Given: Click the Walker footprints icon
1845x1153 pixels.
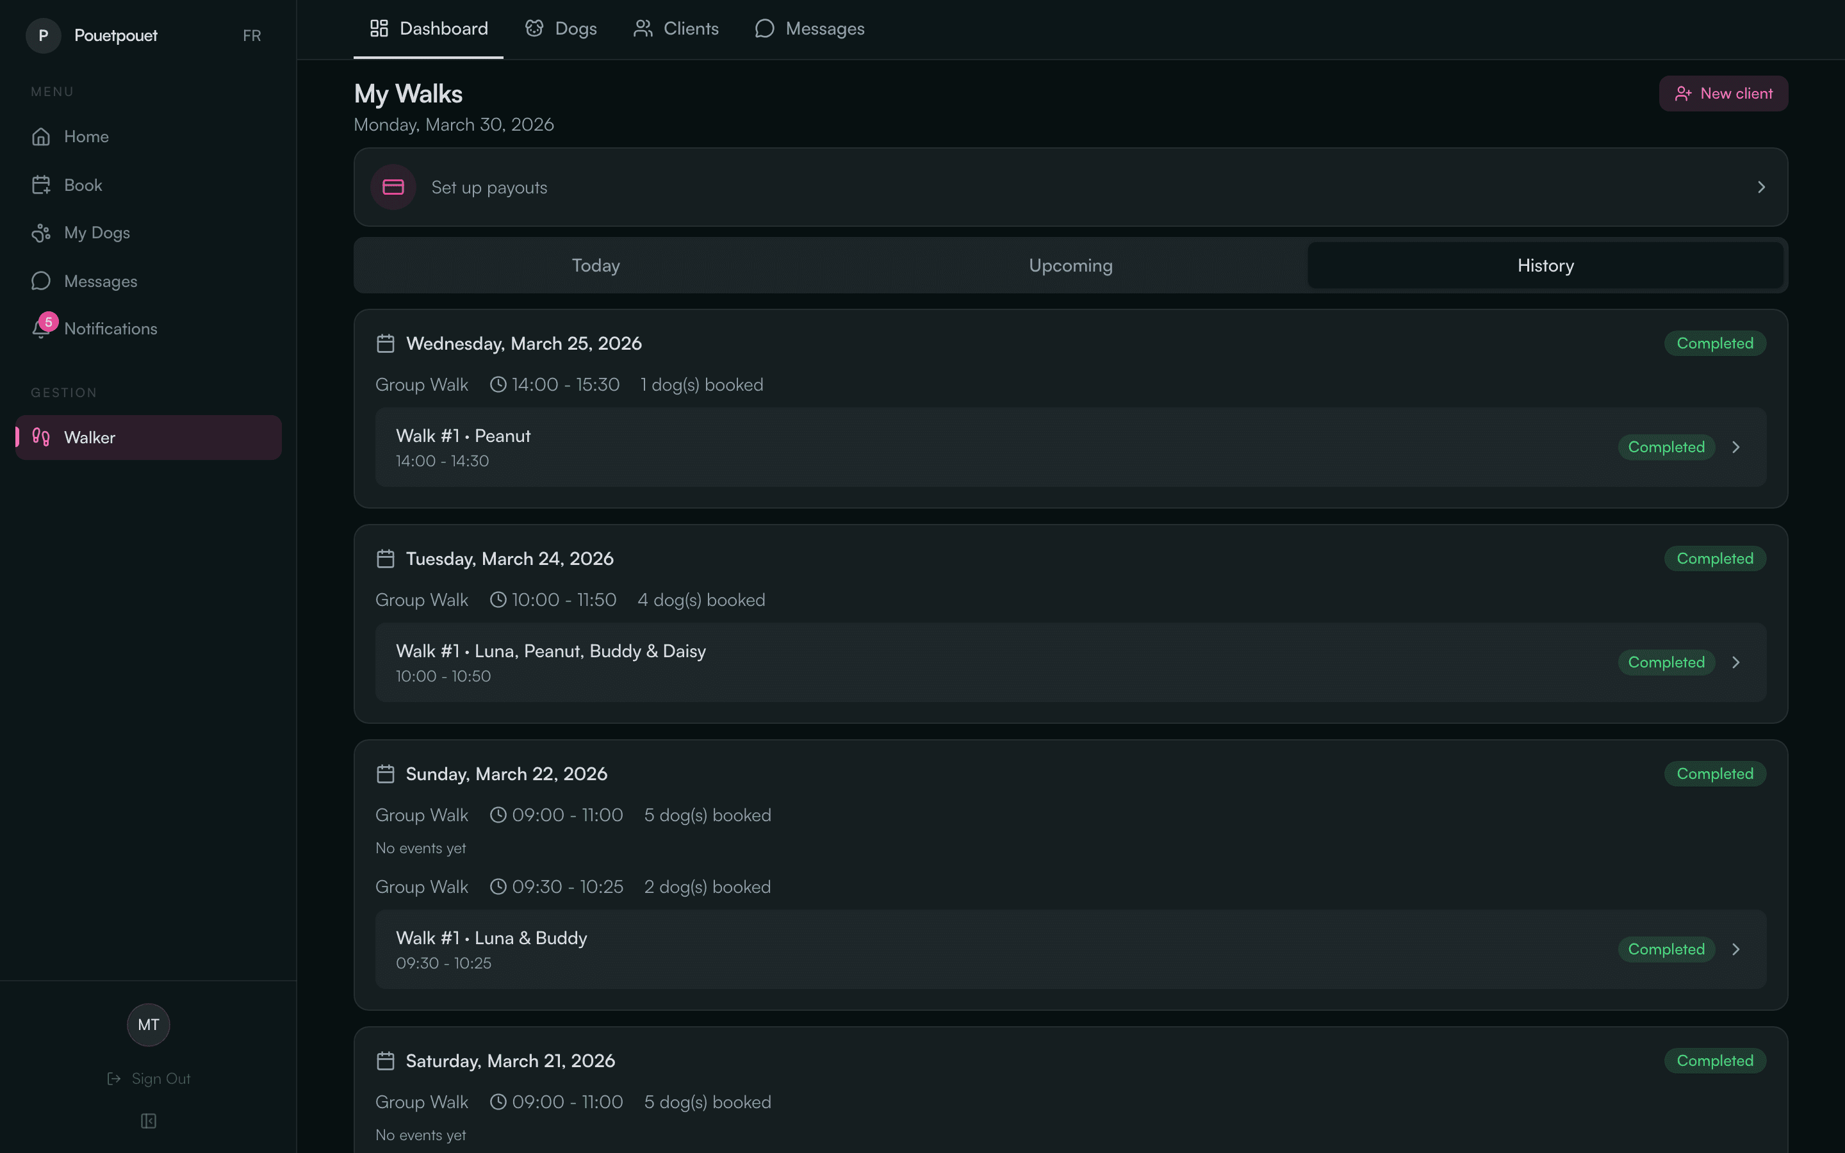Looking at the screenshot, I should click(x=41, y=437).
